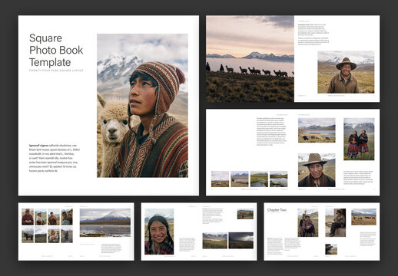Select the grassland photo beside the storm clouds photo

point(214,241)
